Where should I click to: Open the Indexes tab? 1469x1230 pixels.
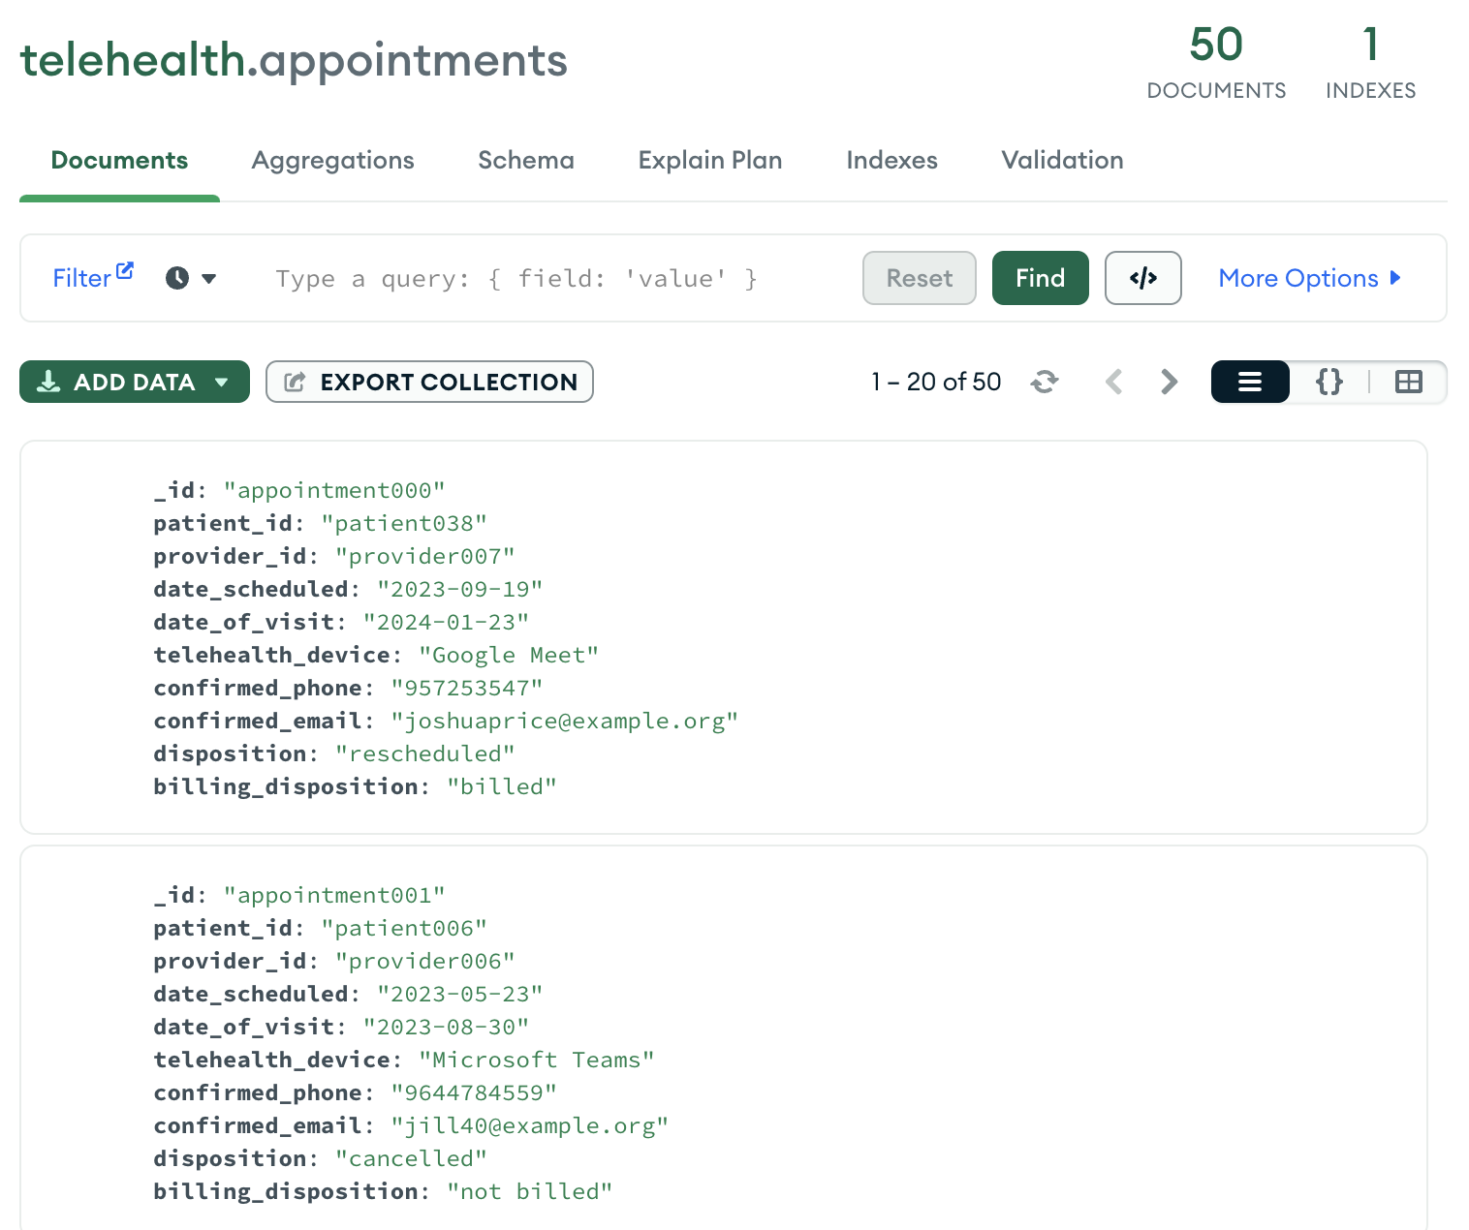891,160
